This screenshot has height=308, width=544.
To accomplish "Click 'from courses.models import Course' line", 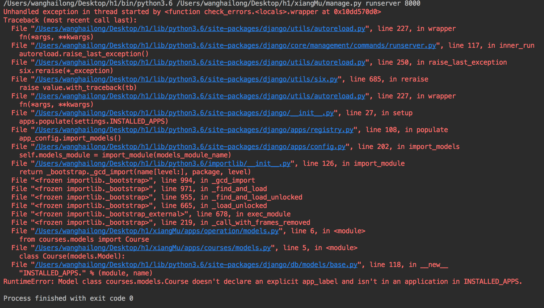I will [84, 239].
